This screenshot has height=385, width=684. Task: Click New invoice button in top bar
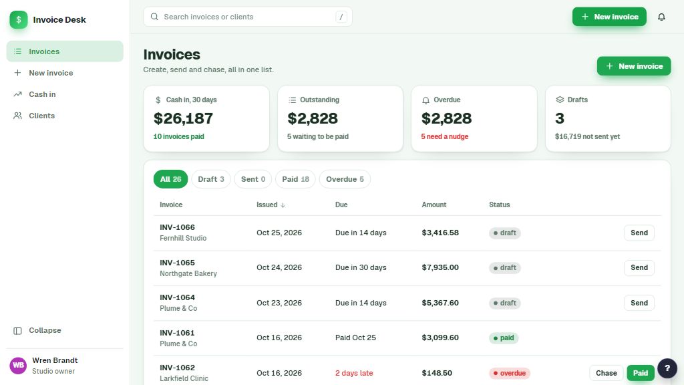click(609, 17)
